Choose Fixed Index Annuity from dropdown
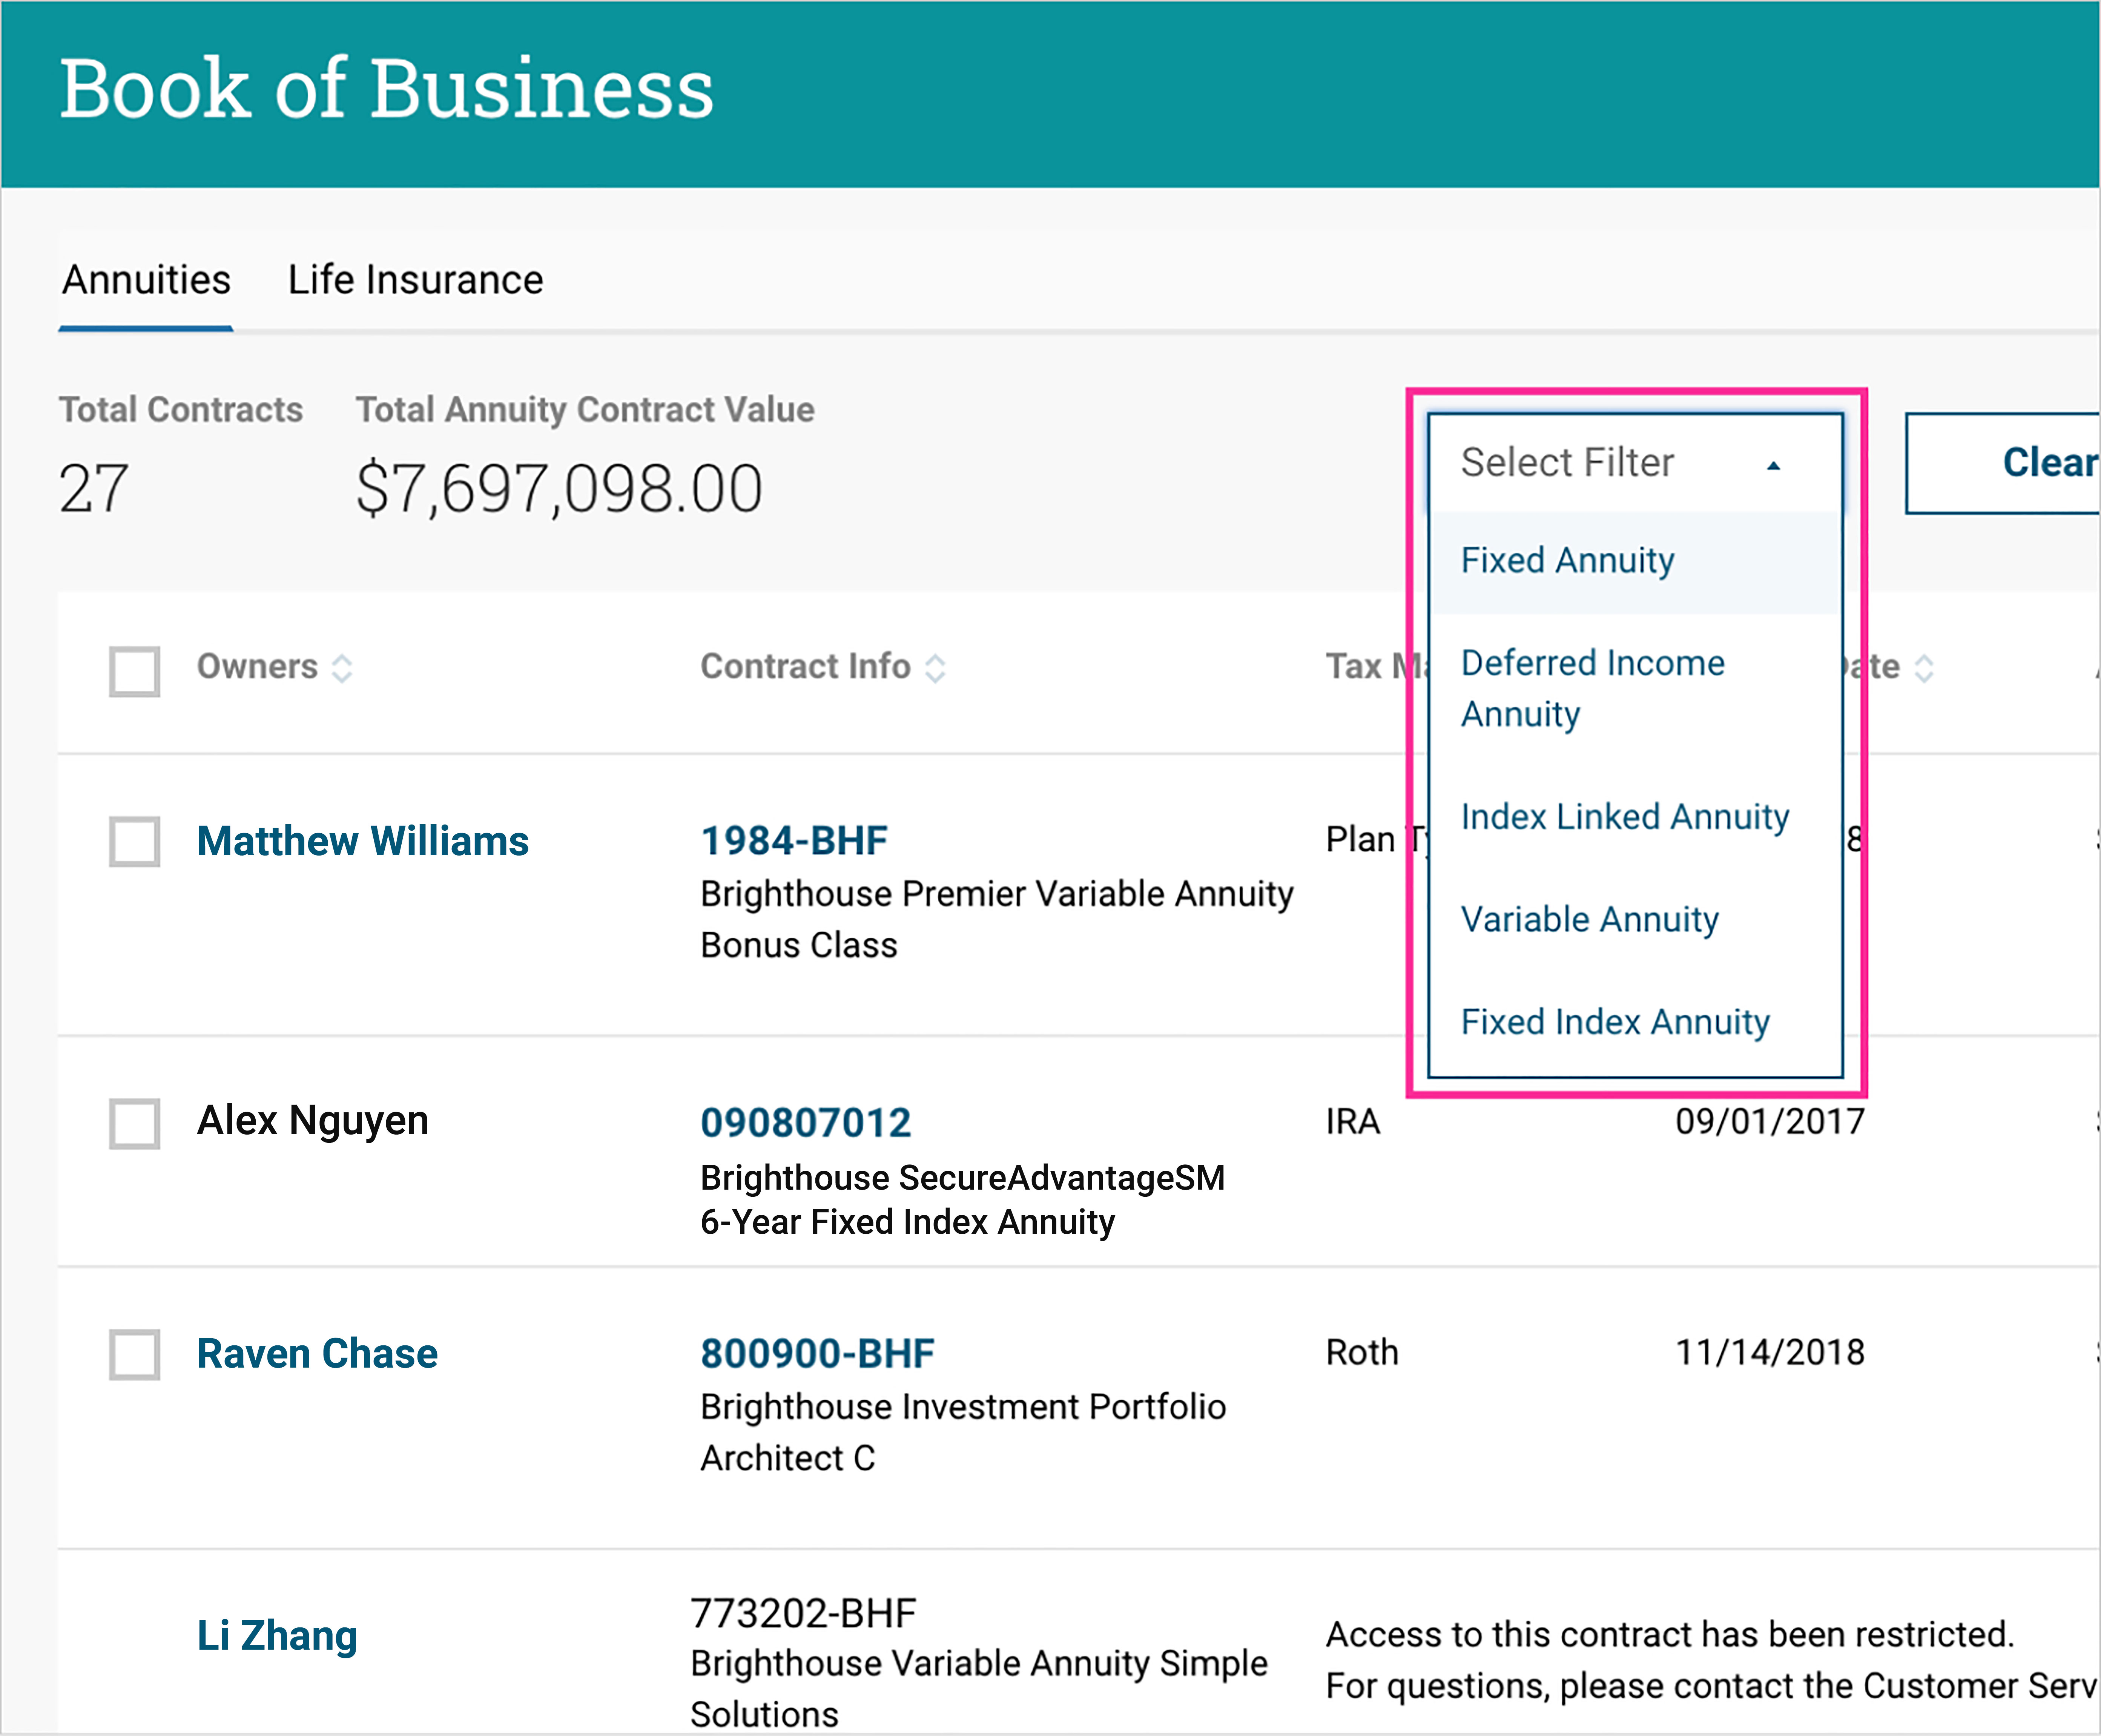Viewport: 2101px width, 1736px height. pos(1614,1022)
